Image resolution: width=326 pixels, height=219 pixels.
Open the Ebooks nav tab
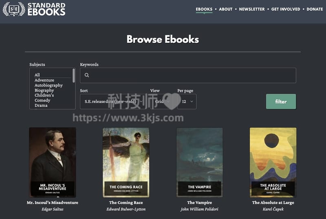[x=204, y=9]
